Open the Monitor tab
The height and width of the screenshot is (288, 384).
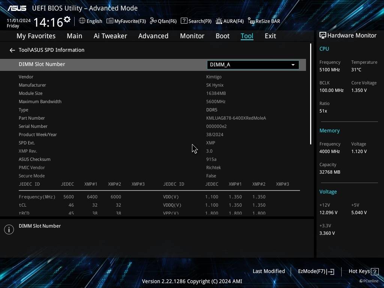click(192, 36)
